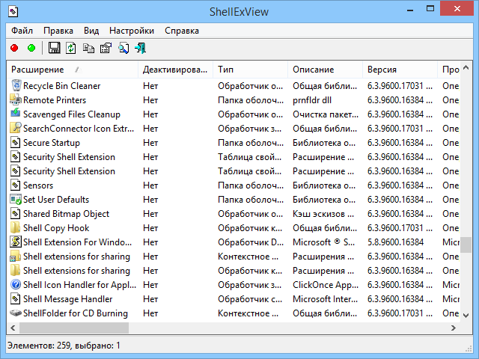
Task: Select the Shared Bitmap Object entry
Action: (67, 214)
